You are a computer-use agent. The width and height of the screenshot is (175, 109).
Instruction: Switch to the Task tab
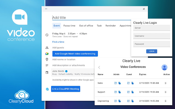point(99,26)
